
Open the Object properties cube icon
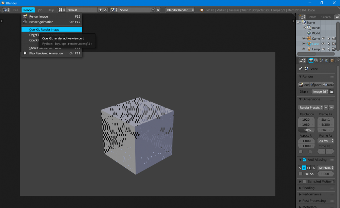point(332,60)
